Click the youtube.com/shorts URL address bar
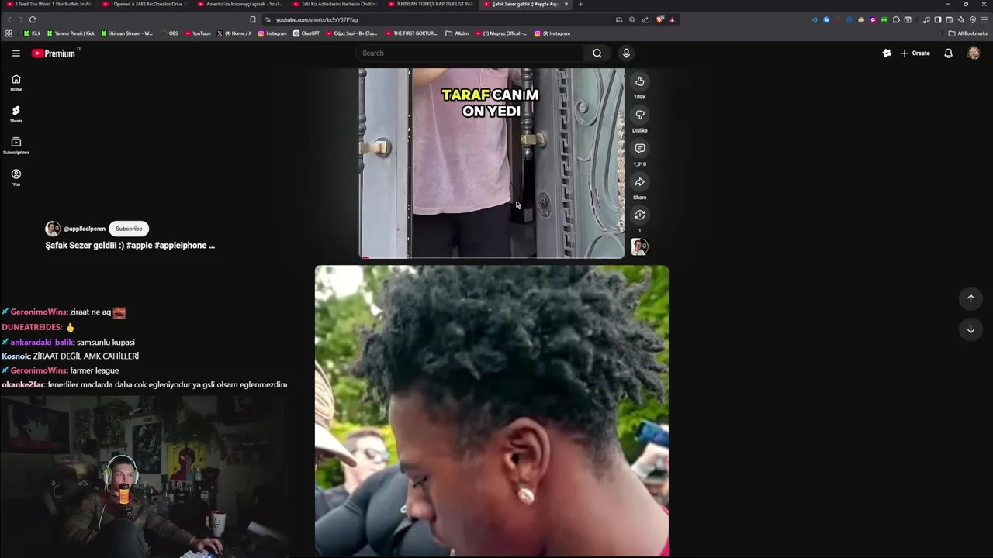This screenshot has height=558, width=993. click(317, 19)
